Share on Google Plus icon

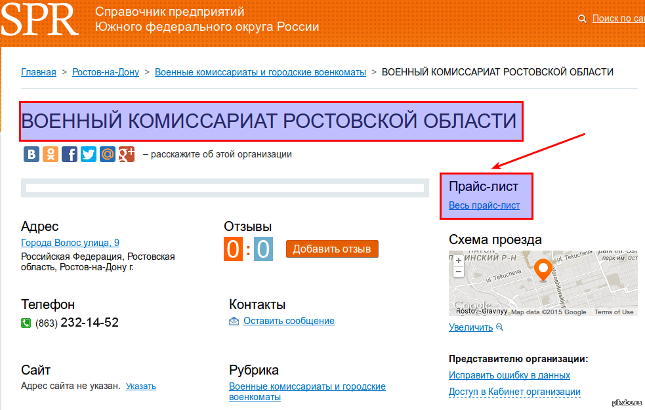pyautogui.click(x=127, y=154)
